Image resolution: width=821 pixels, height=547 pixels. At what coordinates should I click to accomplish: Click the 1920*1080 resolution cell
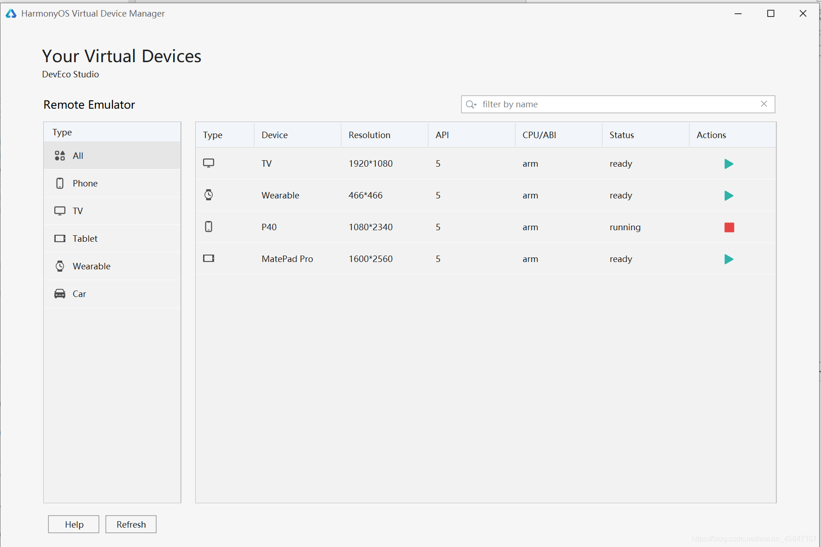pyautogui.click(x=371, y=163)
